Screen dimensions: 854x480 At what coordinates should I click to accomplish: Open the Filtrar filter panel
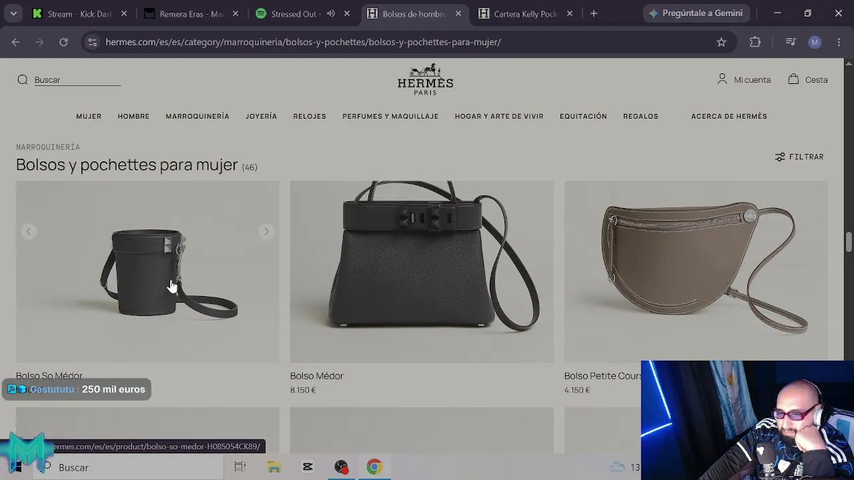click(799, 157)
